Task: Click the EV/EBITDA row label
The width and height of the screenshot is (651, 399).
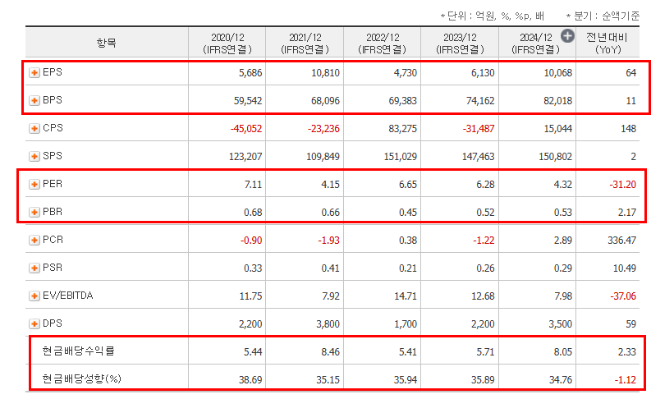Action: click(67, 296)
